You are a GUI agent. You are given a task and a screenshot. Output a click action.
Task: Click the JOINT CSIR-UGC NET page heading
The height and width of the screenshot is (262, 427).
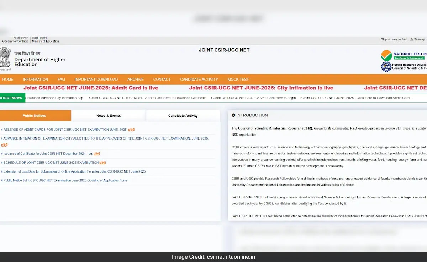coord(224,50)
